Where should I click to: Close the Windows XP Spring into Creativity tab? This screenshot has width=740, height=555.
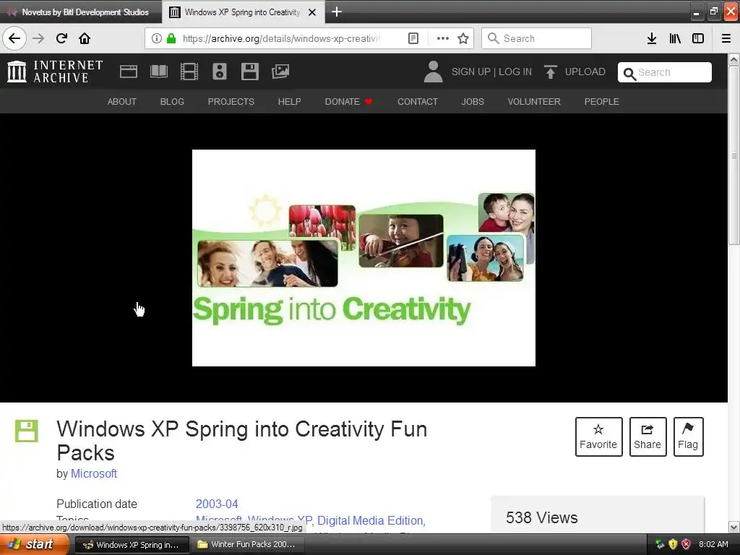coord(312,12)
